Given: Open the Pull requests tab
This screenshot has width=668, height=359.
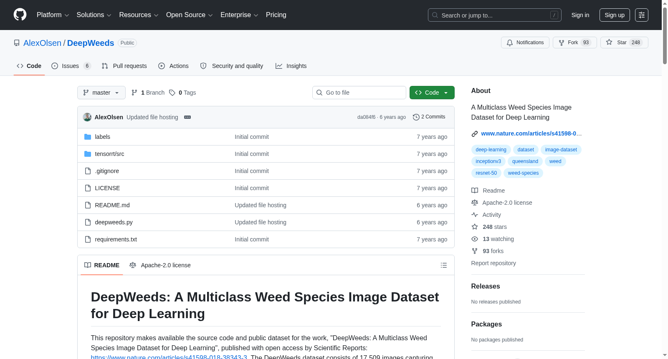Looking at the screenshot, I should pos(124,66).
